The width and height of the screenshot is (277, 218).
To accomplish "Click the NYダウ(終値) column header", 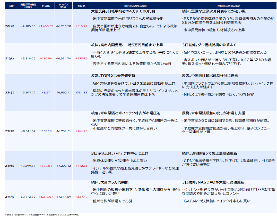I will [63, 6].
